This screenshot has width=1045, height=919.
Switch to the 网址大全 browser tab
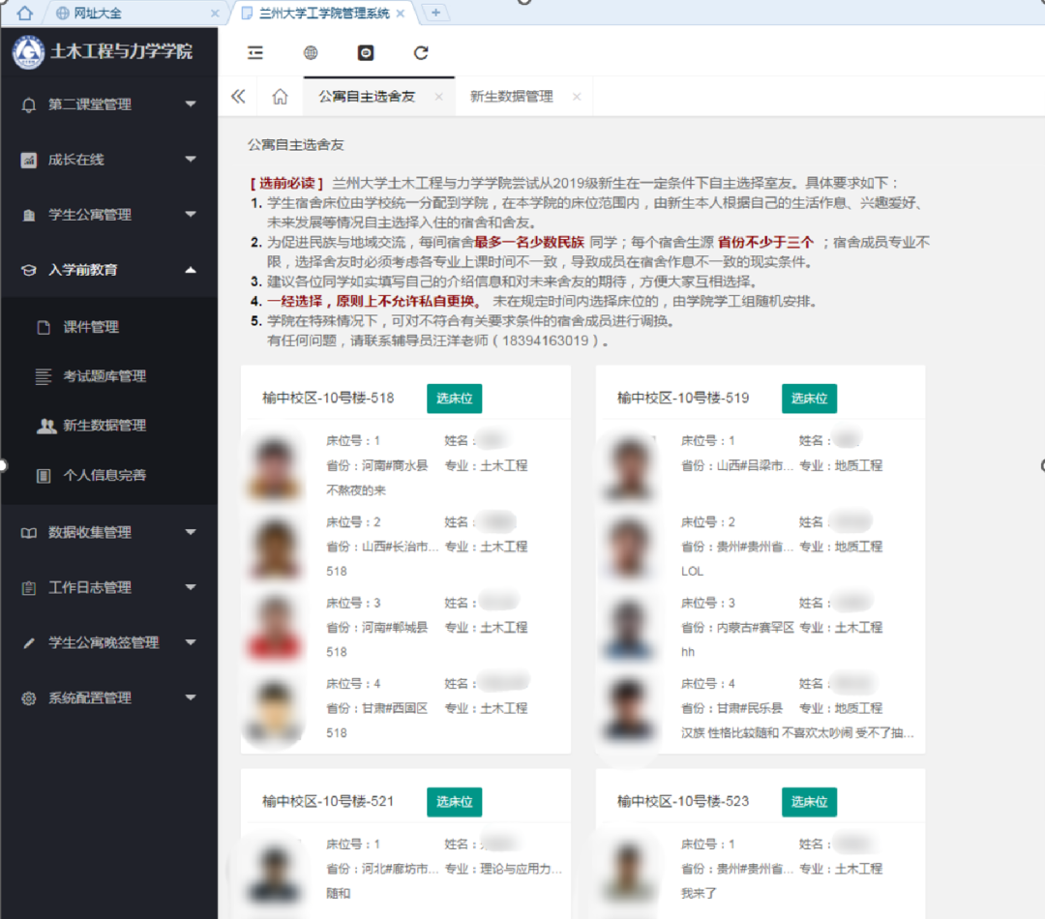[98, 14]
